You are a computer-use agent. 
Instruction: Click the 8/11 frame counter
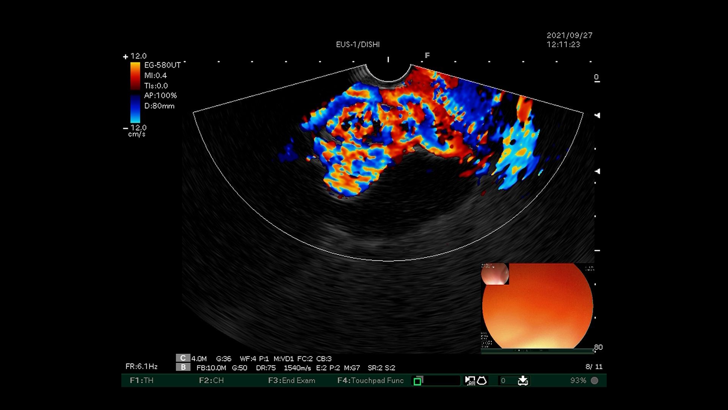pos(594,367)
